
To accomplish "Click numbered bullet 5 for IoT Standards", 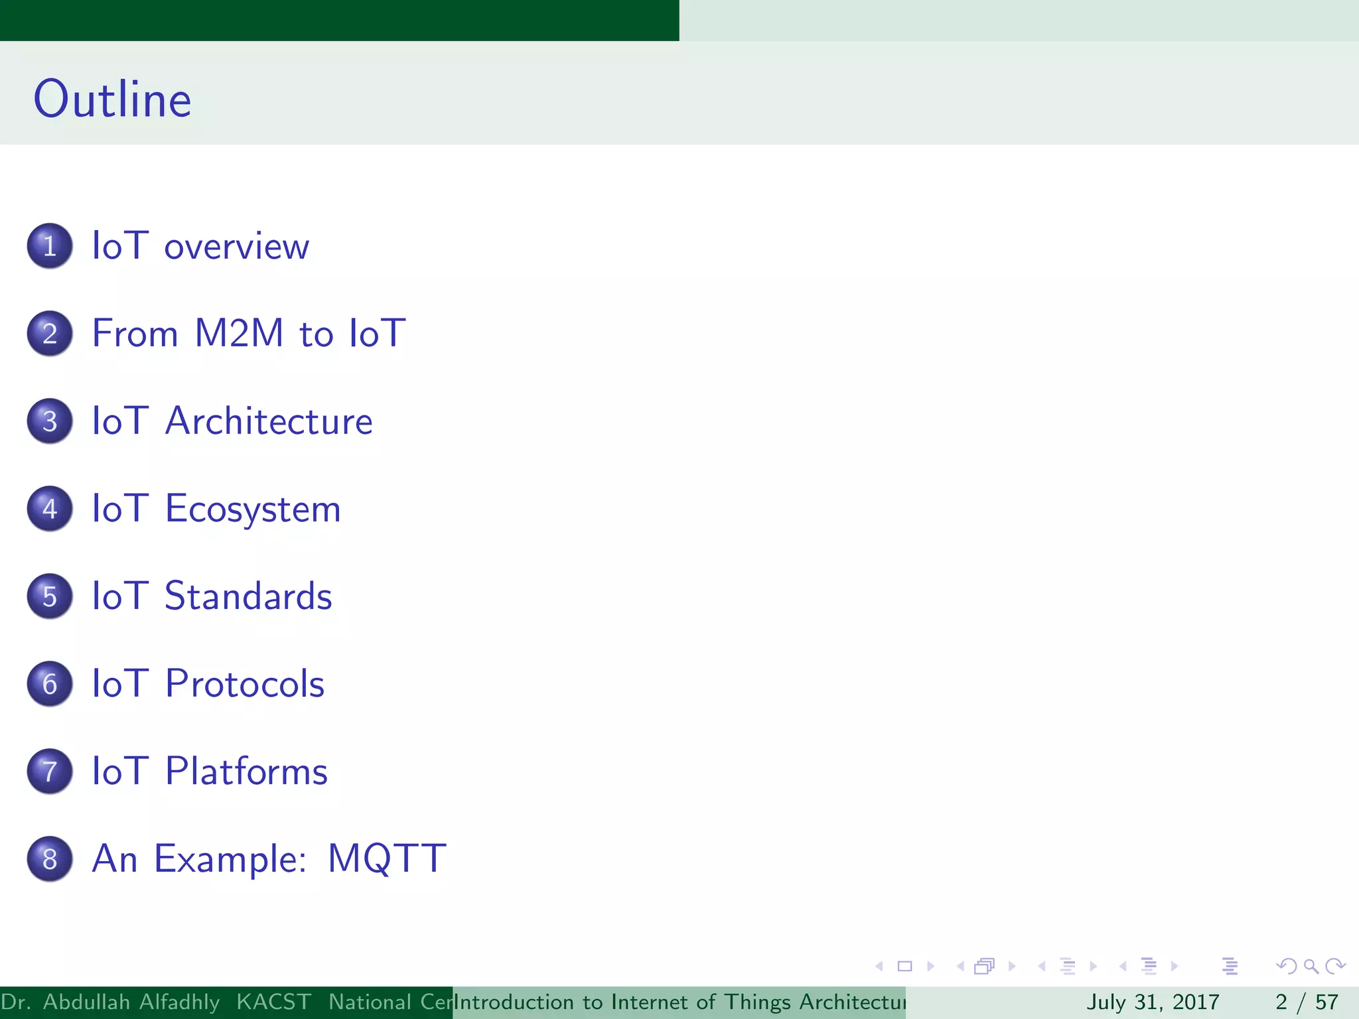I will (50, 596).
